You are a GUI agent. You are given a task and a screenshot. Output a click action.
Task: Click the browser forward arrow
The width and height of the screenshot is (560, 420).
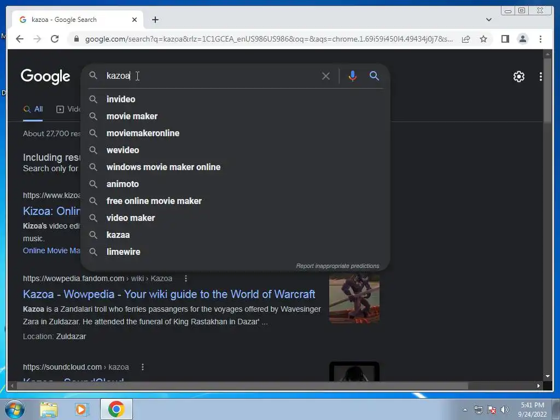[37, 39]
